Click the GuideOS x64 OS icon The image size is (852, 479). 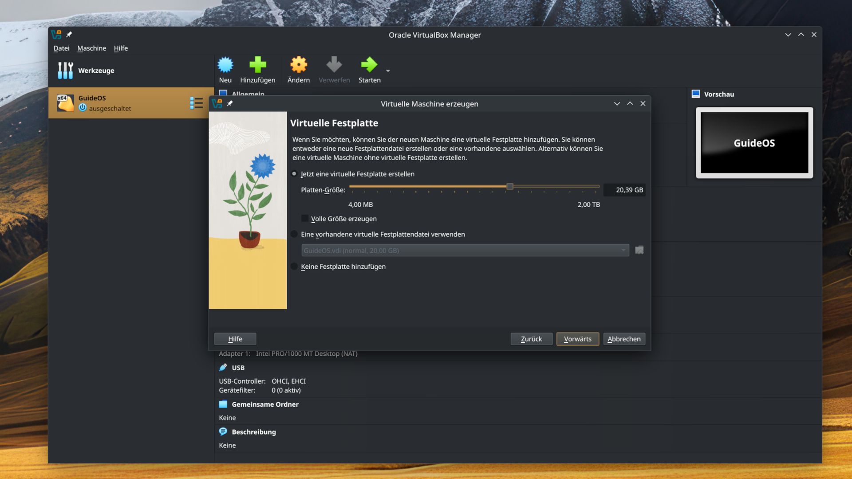65,103
